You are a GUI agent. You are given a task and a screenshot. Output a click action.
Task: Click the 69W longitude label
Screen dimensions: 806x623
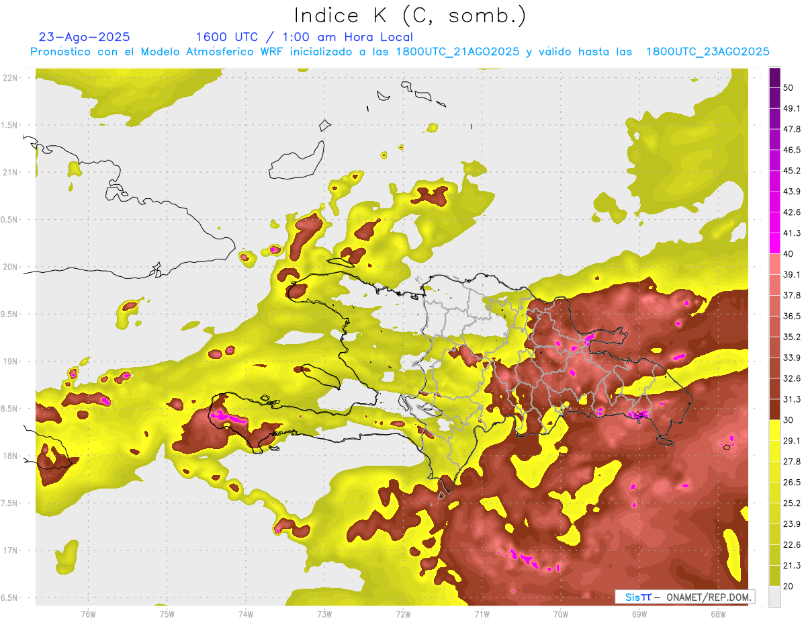(x=639, y=614)
